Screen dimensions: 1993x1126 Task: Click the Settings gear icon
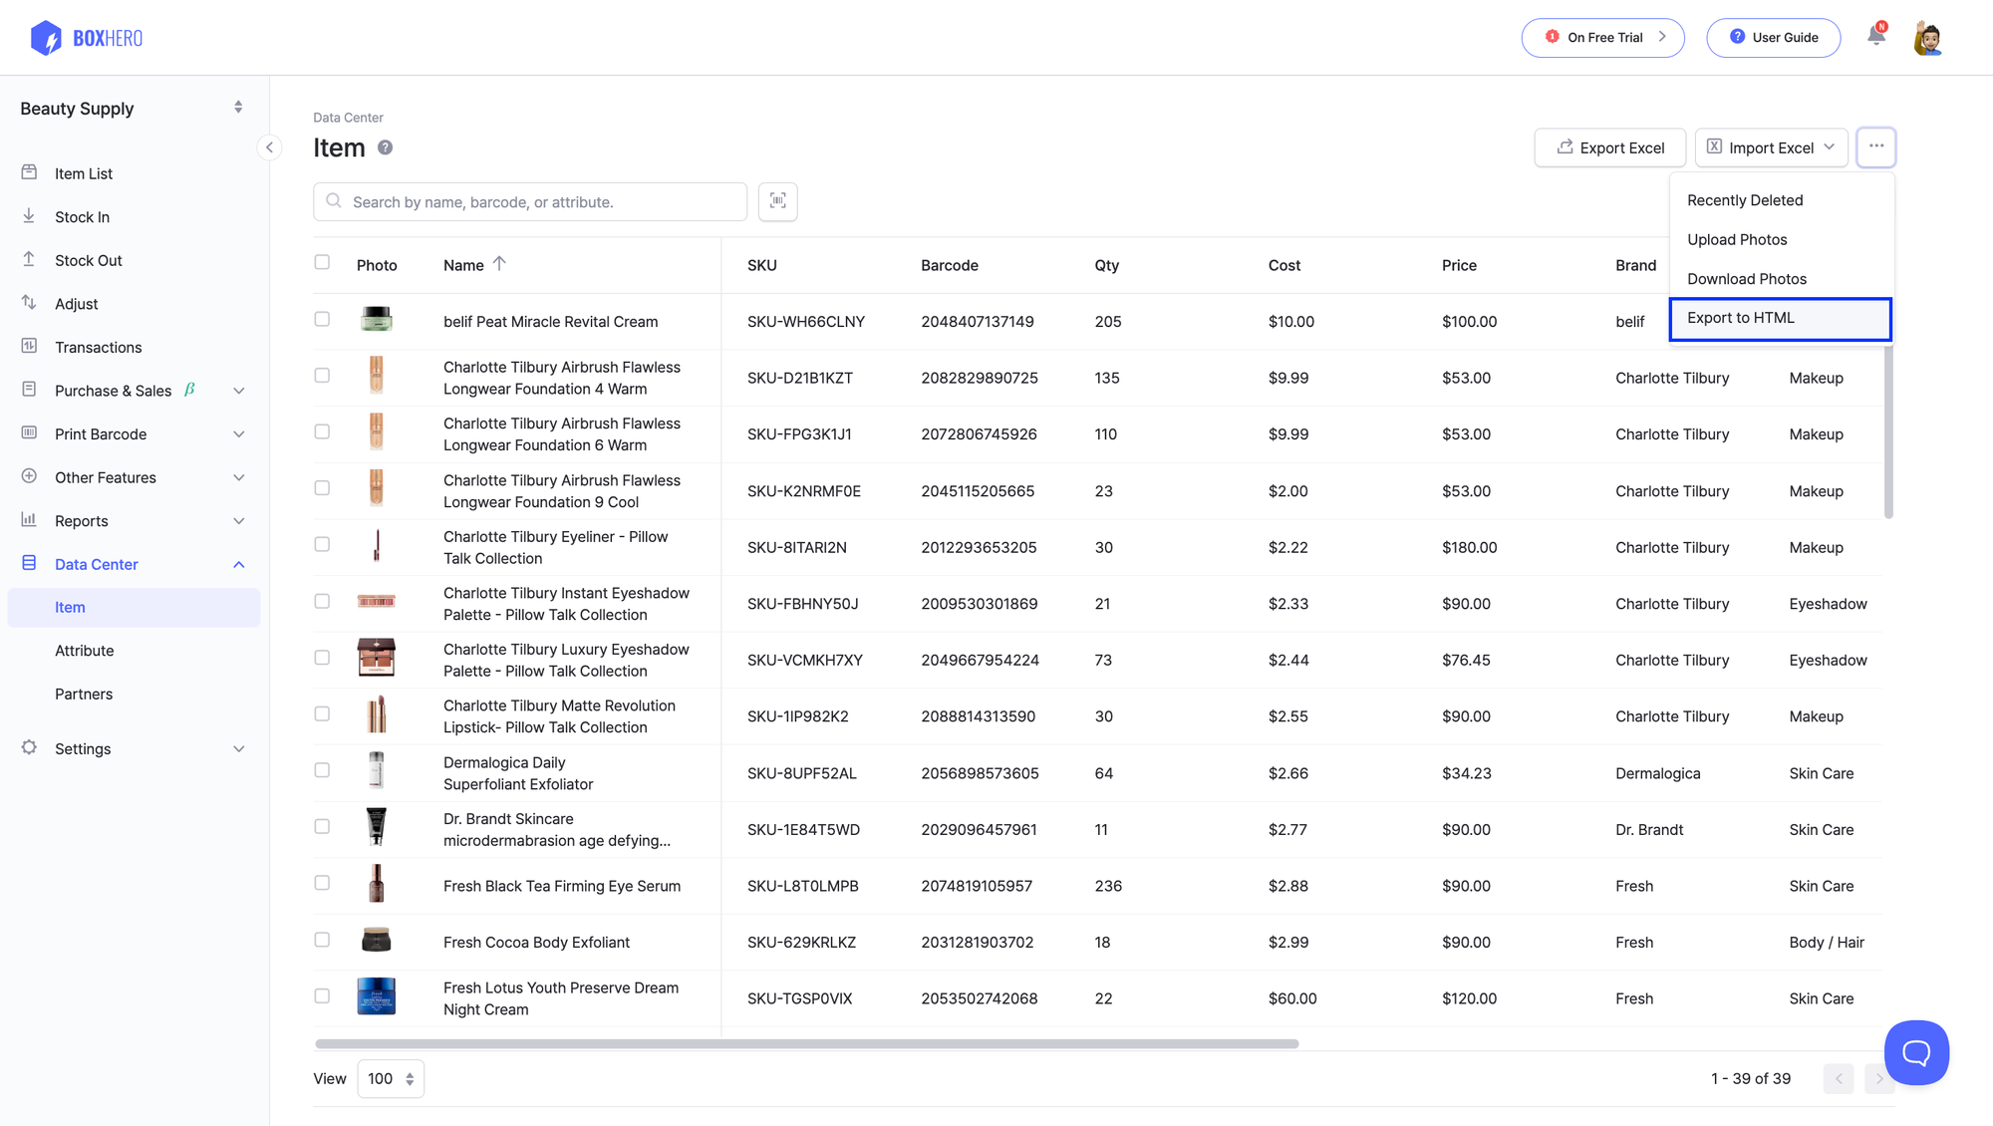(x=29, y=747)
